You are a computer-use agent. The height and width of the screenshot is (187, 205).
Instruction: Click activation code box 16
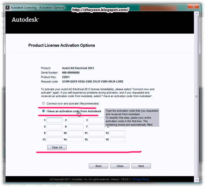(118, 139)
